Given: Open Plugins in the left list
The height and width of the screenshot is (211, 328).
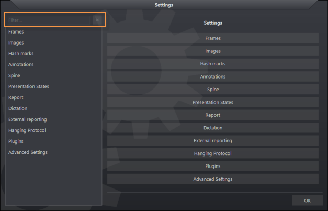Looking at the screenshot, I should tap(16, 141).
